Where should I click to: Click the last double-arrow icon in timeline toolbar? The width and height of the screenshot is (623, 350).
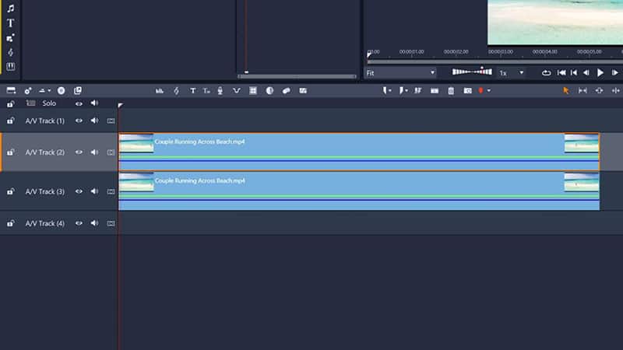click(616, 91)
